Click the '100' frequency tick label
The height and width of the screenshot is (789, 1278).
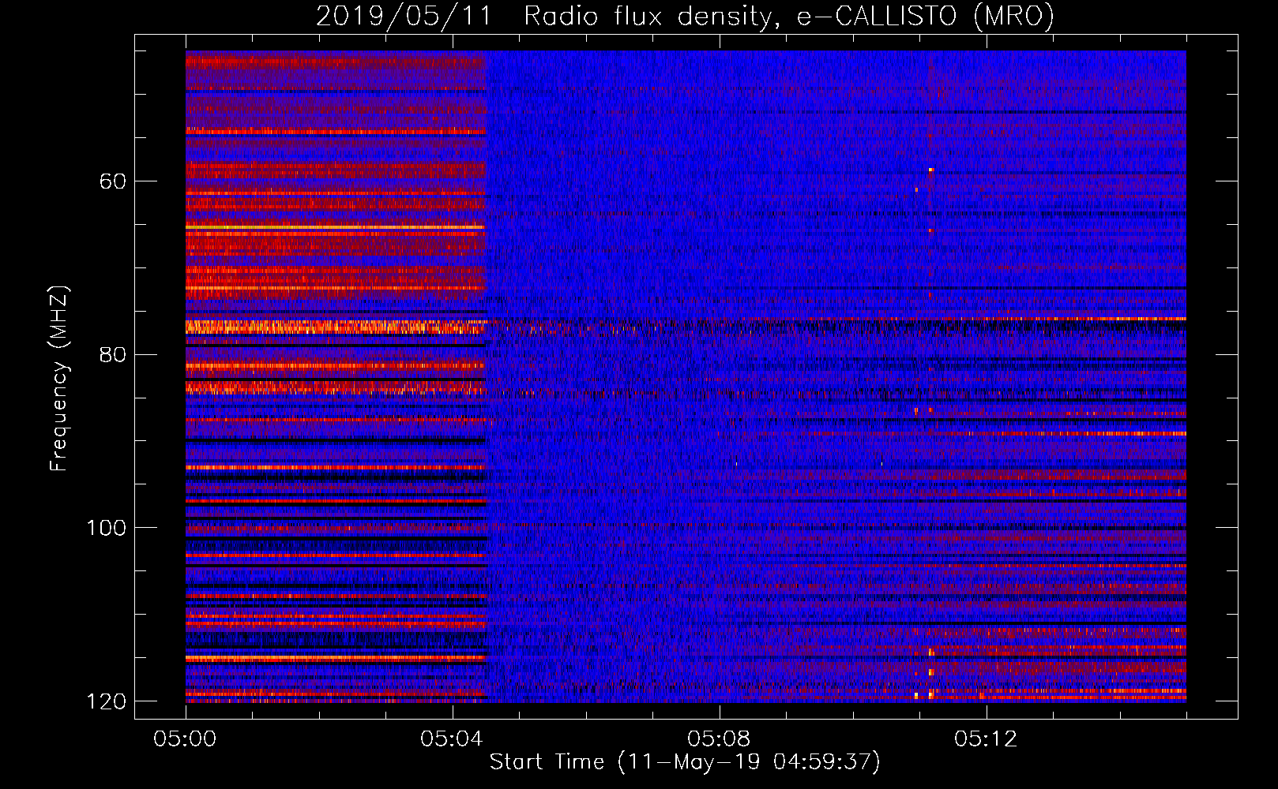pos(106,528)
